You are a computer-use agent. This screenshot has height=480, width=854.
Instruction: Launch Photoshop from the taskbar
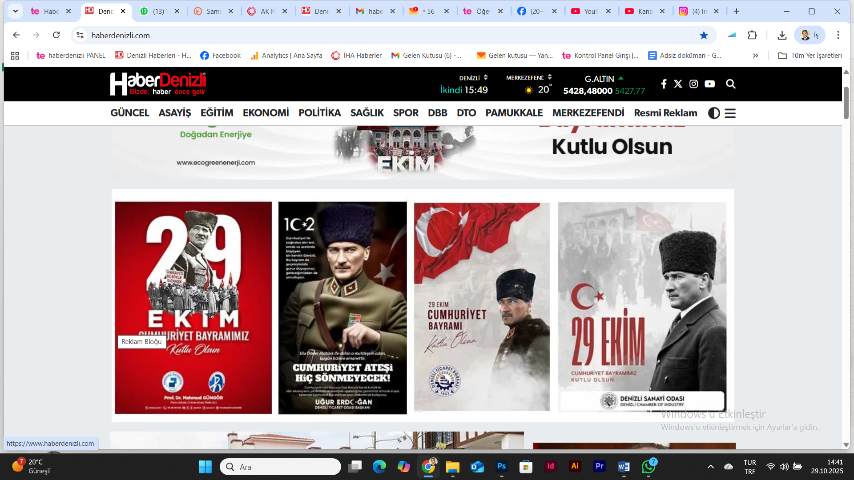click(x=501, y=467)
